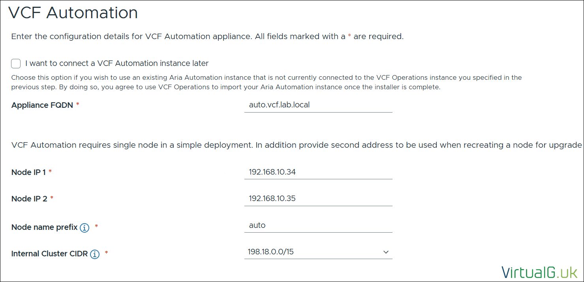This screenshot has width=584, height=282.
Task: Click the Appliance FQDN field label
Action: pos(42,105)
